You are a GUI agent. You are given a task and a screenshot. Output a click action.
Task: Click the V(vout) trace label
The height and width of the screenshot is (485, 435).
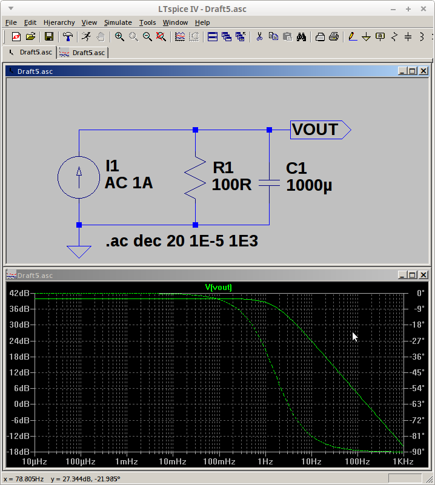coord(219,288)
